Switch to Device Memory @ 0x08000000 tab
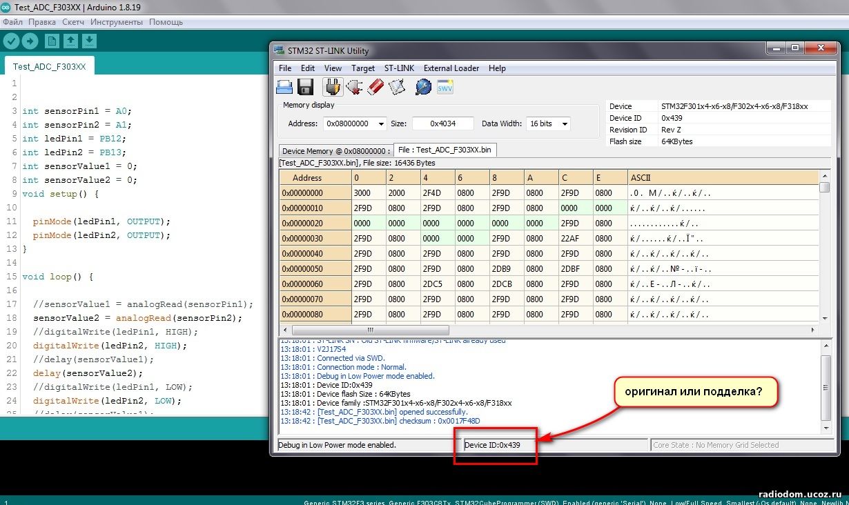This screenshot has height=505, width=849. [x=336, y=151]
